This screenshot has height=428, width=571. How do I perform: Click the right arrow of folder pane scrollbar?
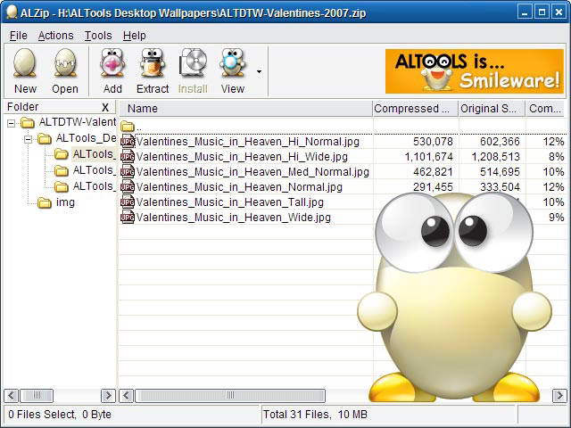coord(108,395)
